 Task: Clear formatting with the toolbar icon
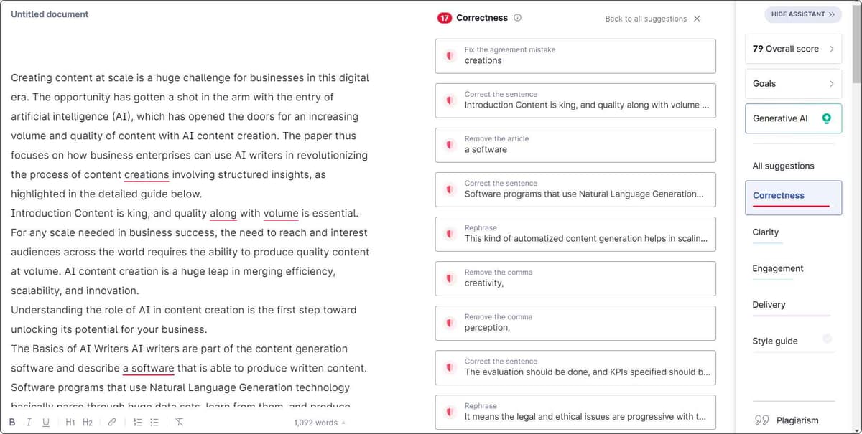179,423
